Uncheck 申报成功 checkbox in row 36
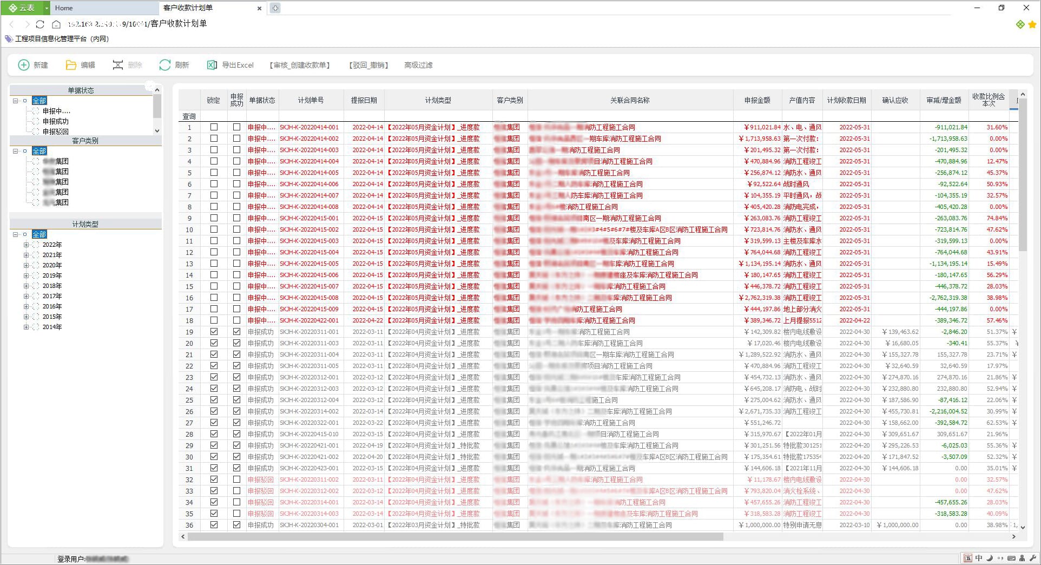The image size is (1041, 565). (x=236, y=525)
